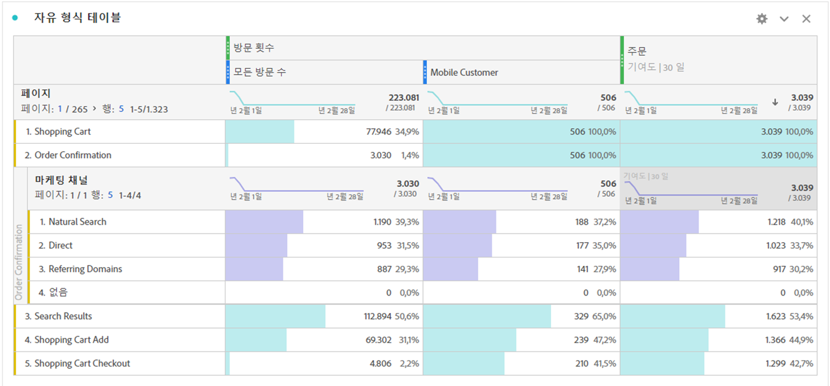Click the 1.366 orders cell
The image size is (830, 386).
(x=719, y=340)
